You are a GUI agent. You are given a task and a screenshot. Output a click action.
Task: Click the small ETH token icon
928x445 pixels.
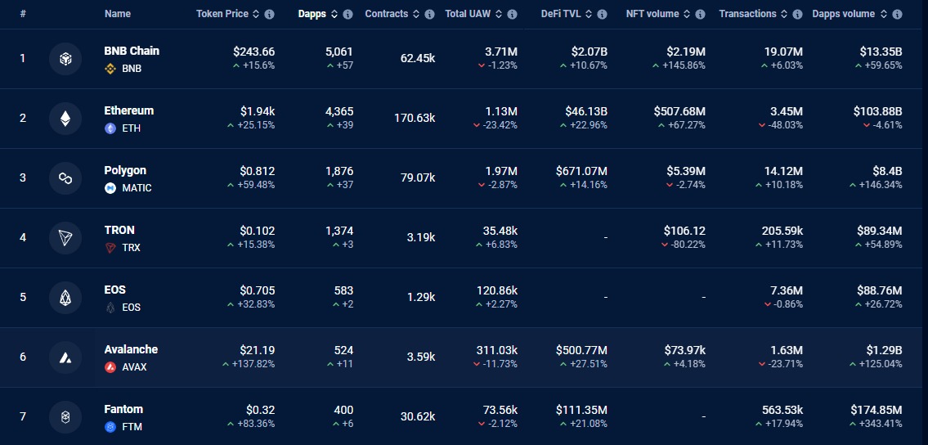tap(110, 128)
